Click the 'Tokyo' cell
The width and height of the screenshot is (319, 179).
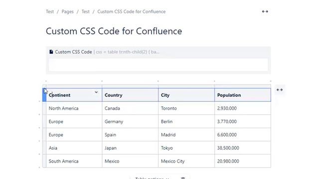[186, 148]
